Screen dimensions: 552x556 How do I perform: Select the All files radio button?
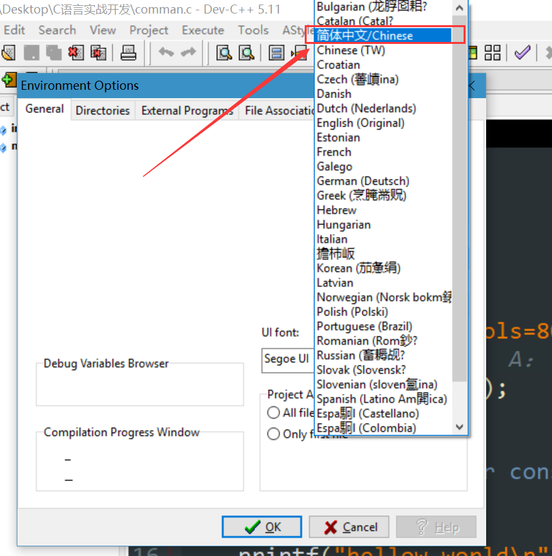[273, 413]
